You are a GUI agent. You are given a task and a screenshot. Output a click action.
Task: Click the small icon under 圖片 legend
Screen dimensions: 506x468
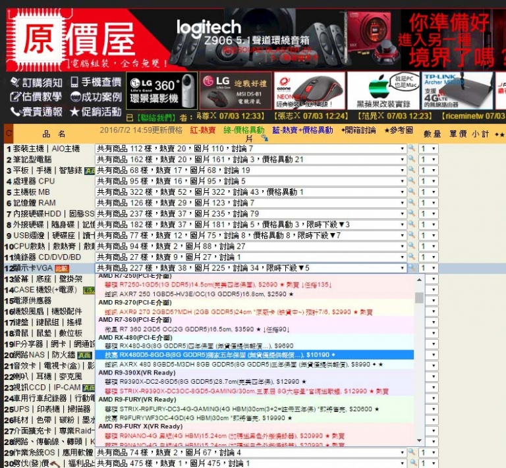pos(265,138)
